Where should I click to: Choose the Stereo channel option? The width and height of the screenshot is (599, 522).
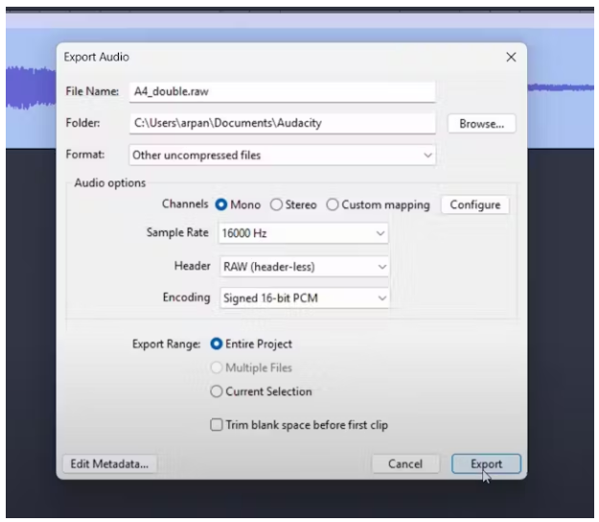tap(277, 204)
